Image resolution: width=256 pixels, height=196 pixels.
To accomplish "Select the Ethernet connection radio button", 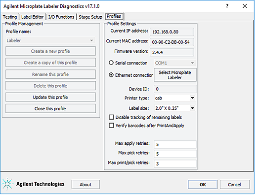I will click(111, 75).
